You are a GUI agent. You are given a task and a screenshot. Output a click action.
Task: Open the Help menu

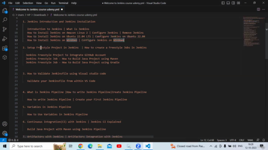pyautogui.click(x=74, y=3)
